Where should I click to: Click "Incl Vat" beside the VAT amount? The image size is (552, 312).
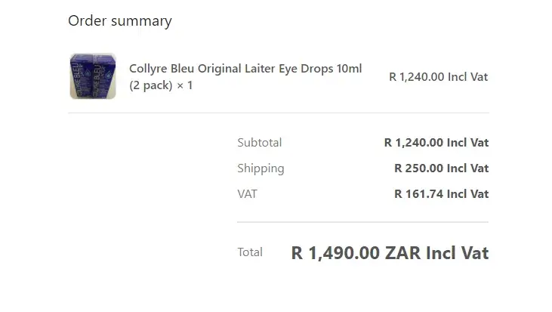pyautogui.click(x=467, y=193)
